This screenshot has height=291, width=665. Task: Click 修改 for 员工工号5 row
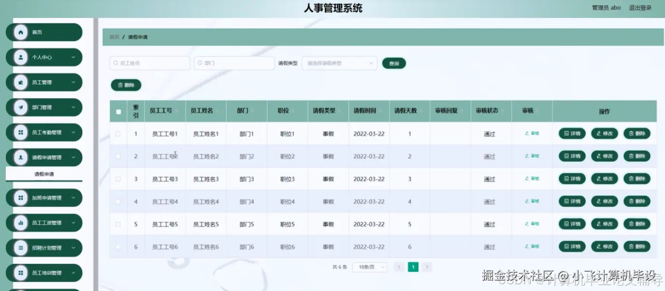point(605,224)
